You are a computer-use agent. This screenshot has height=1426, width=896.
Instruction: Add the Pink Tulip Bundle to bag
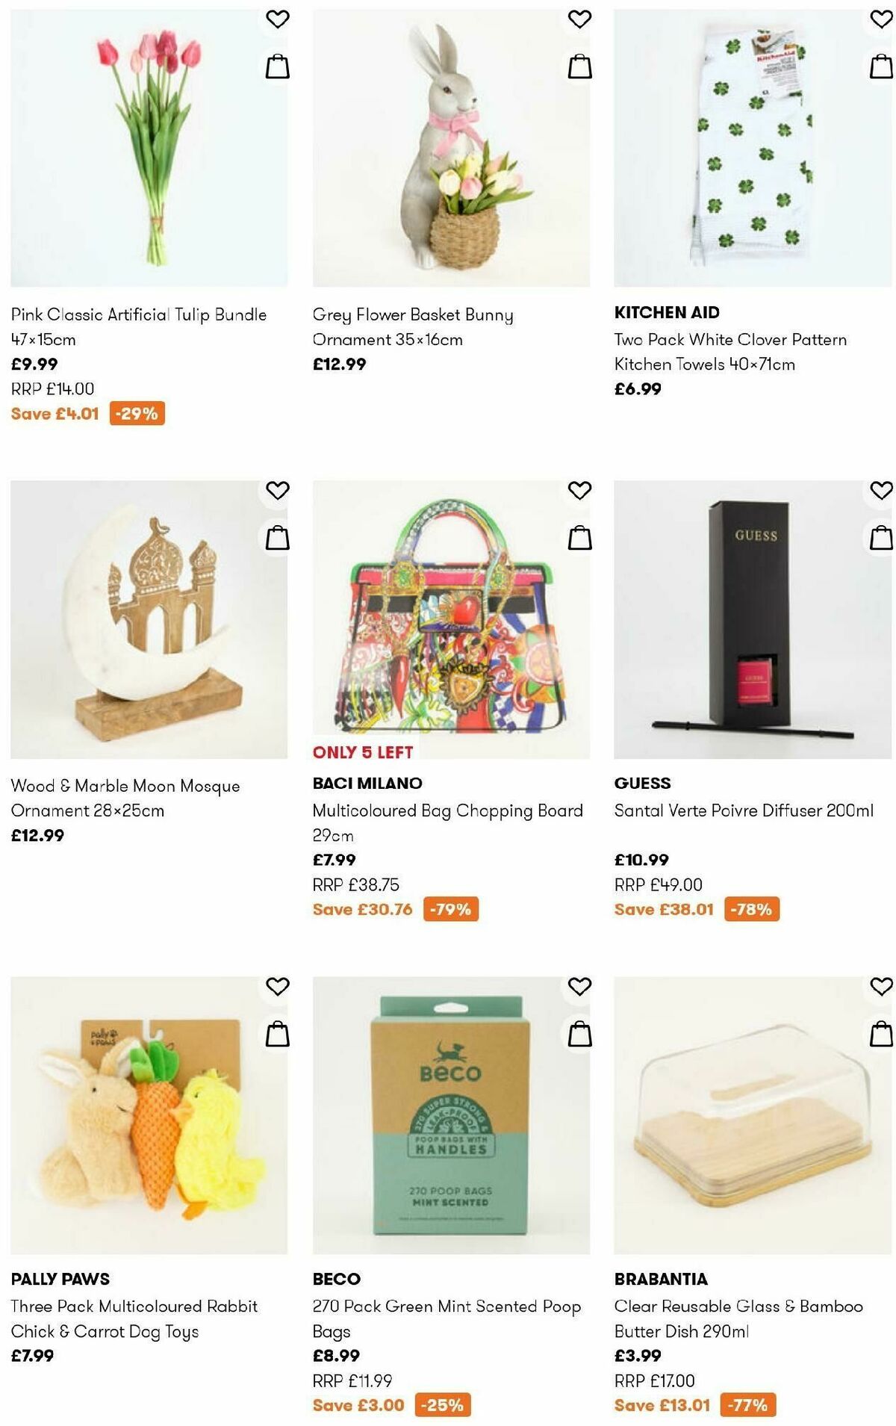click(276, 64)
